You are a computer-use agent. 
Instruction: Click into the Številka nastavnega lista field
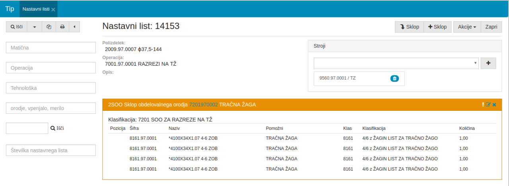(x=51, y=150)
